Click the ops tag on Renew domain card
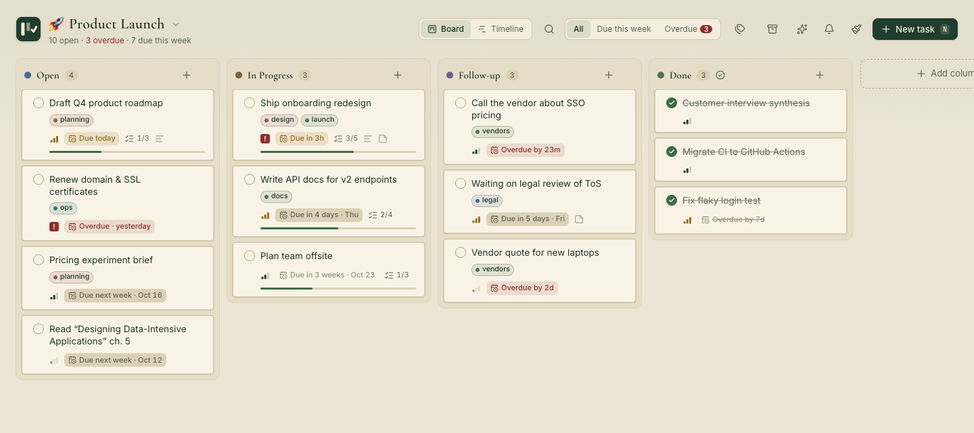Viewport: 974px width, 433px height. (x=63, y=208)
